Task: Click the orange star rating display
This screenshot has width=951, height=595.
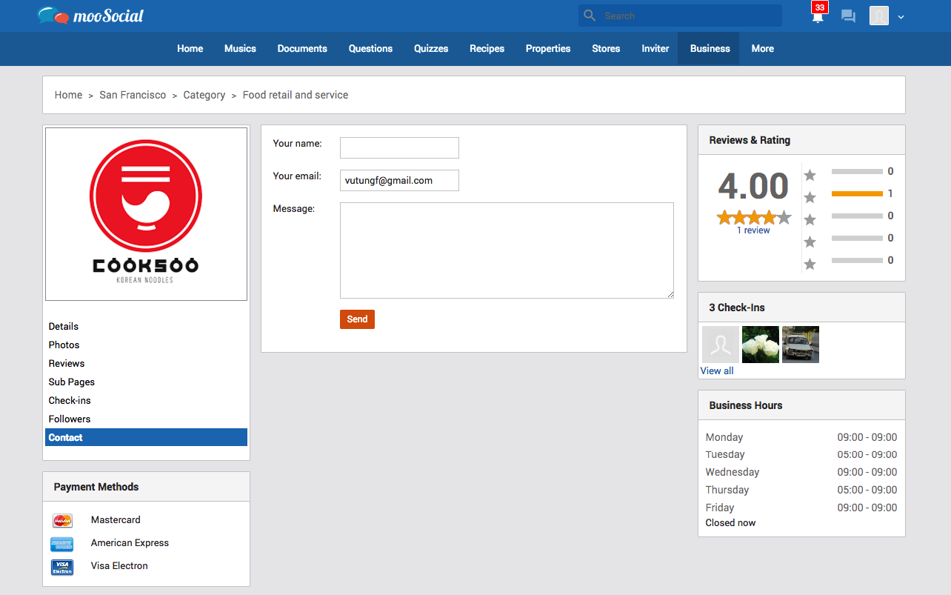Action: click(754, 217)
